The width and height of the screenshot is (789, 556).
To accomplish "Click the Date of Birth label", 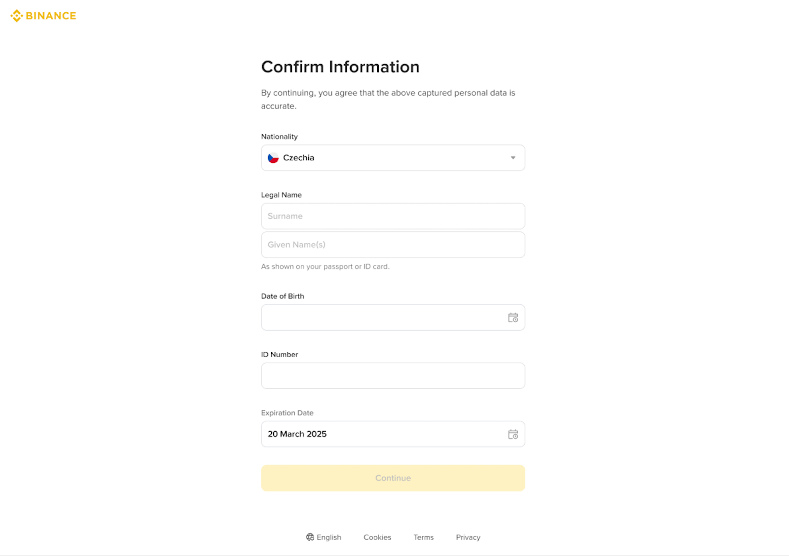I will point(283,296).
